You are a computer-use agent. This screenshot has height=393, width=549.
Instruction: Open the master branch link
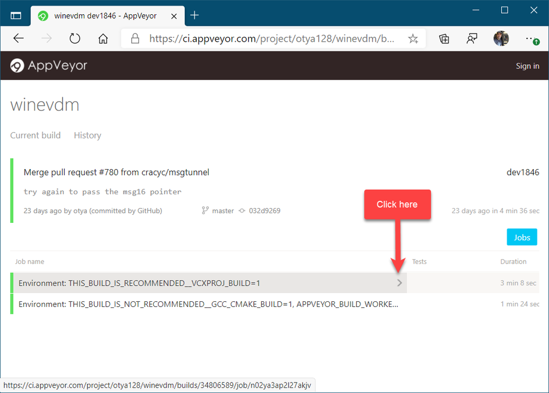pos(223,211)
